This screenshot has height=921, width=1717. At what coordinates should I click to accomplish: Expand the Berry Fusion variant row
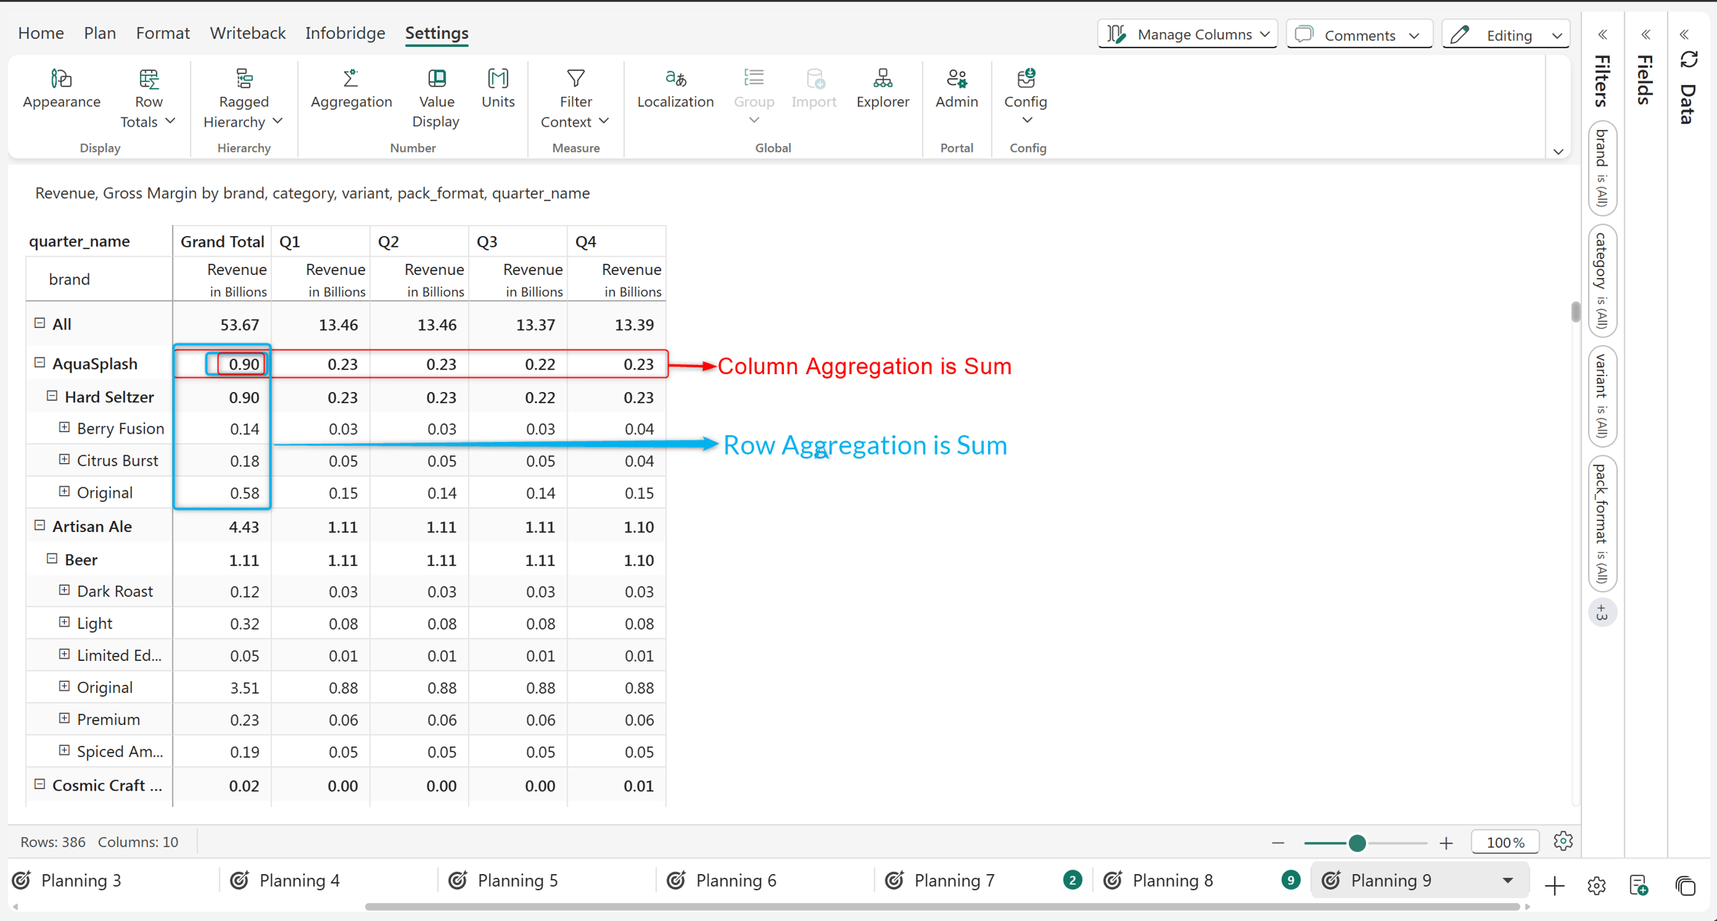(64, 428)
